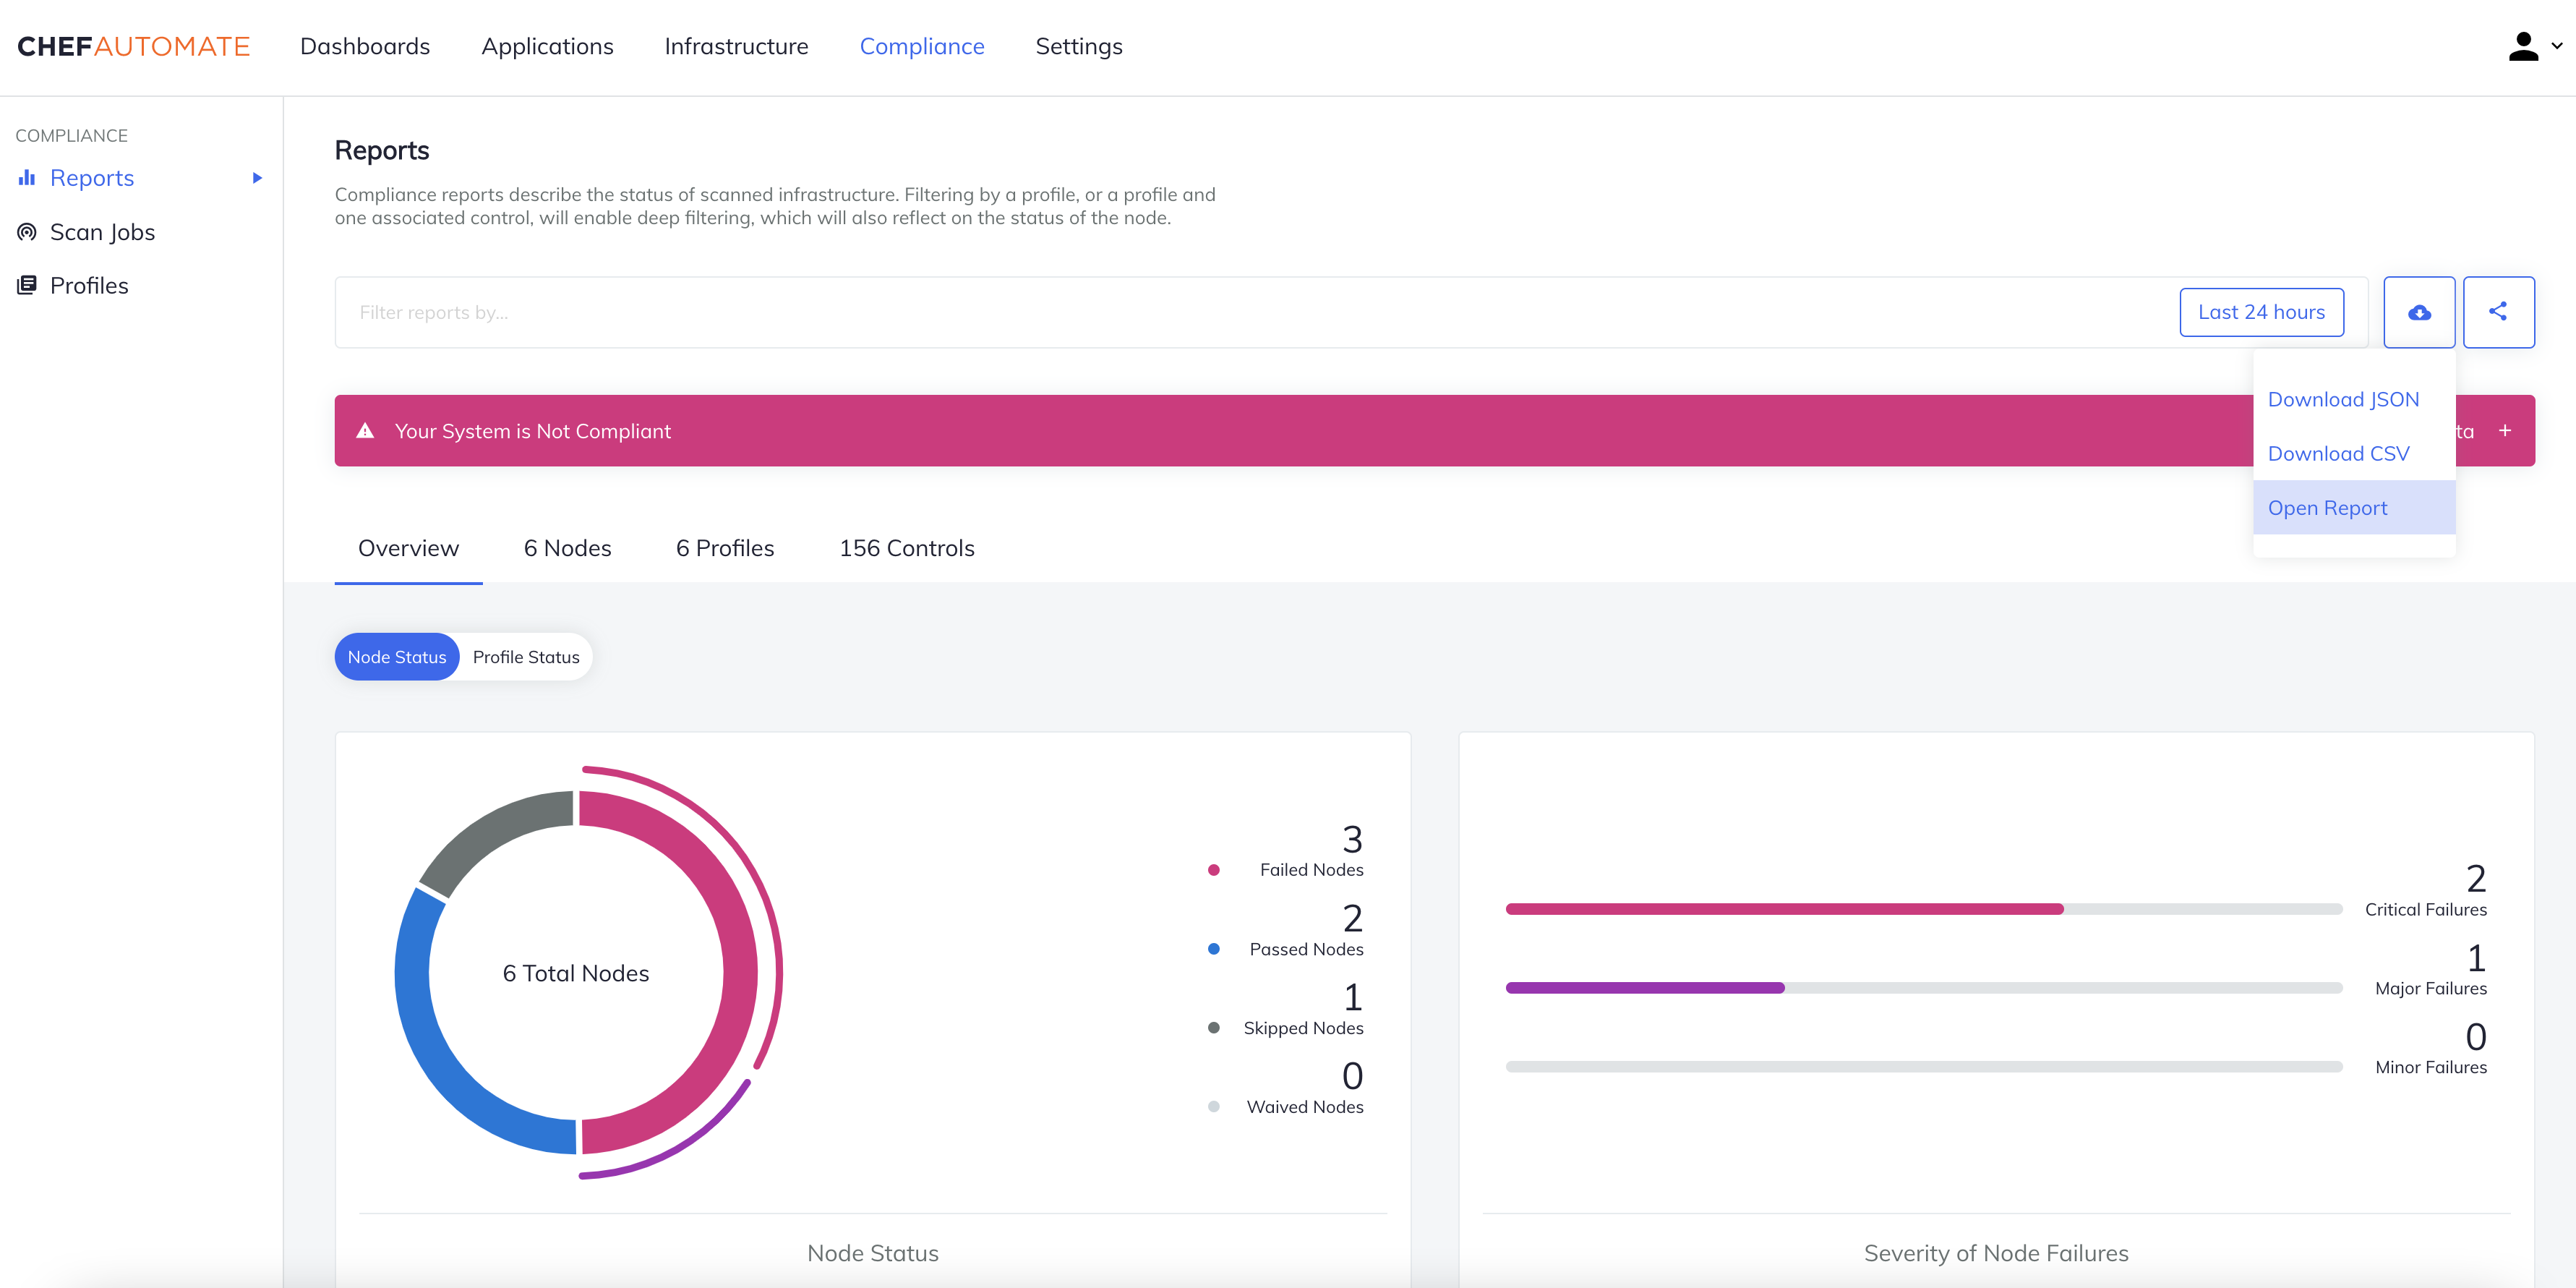Click the Reports expand arrow in sidebar

pyautogui.click(x=260, y=177)
